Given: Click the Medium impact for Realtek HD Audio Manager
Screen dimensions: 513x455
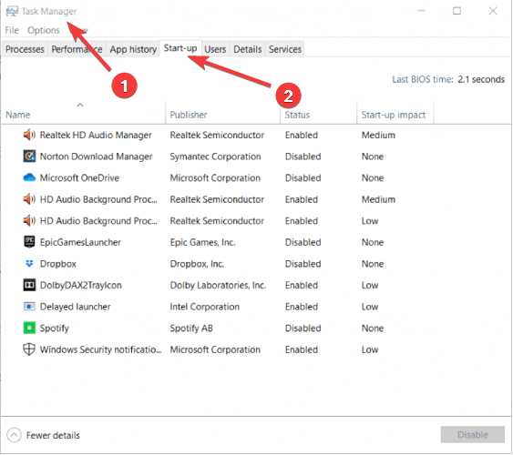Looking at the screenshot, I should pos(378,135).
